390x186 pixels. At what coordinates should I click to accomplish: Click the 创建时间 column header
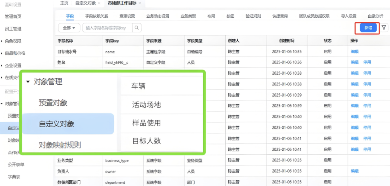point(287,41)
